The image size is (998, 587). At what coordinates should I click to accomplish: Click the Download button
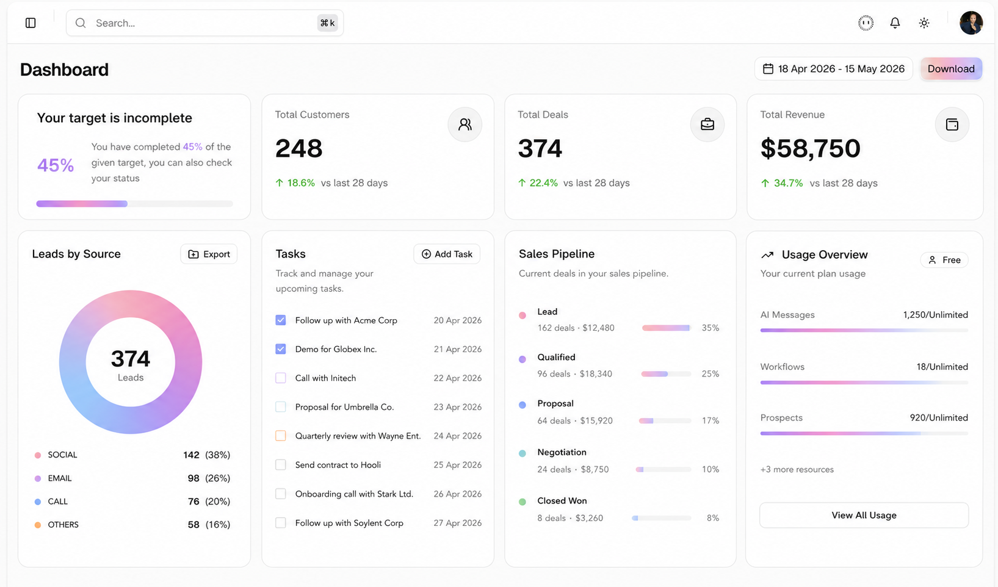[951, 69]
